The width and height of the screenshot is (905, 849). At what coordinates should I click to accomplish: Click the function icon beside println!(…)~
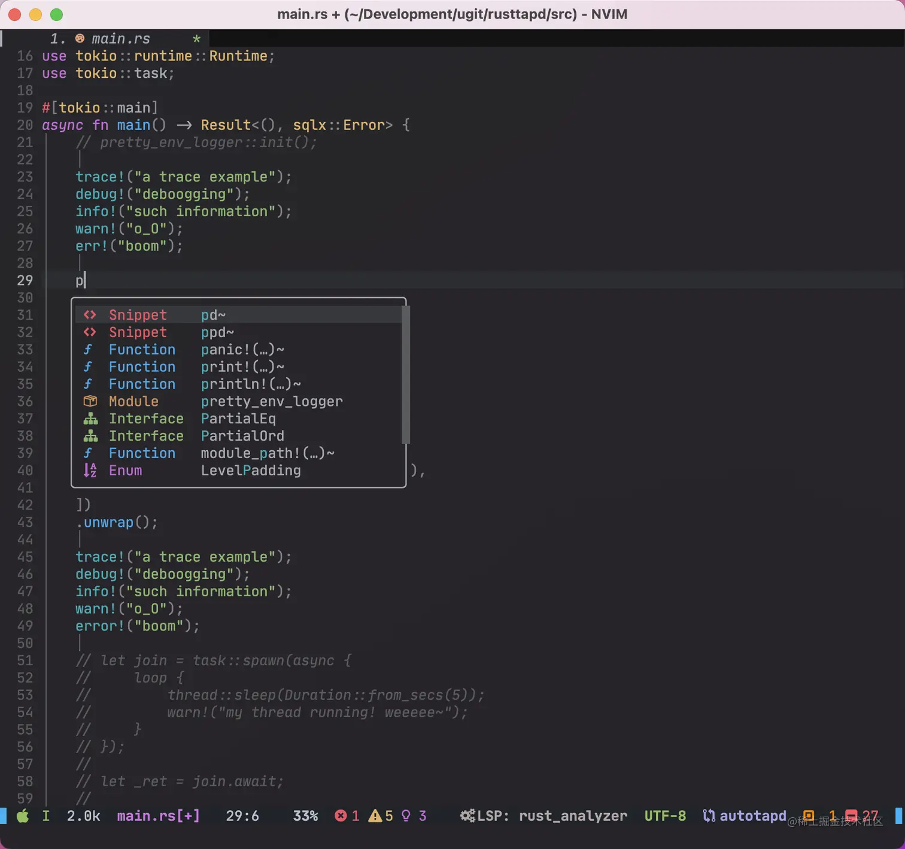[88, 384]
